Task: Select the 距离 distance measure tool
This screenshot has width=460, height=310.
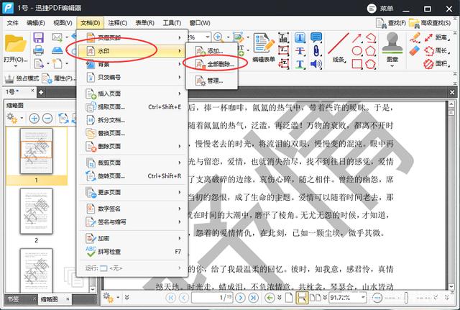Action: [437, 37]
